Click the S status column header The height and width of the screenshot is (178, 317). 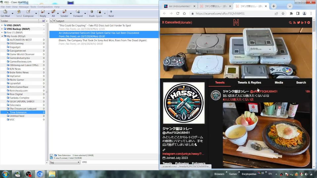51,21
